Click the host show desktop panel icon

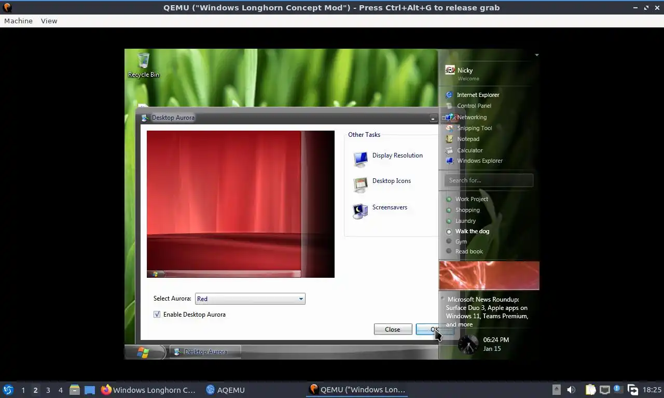[x=90, y=390]
